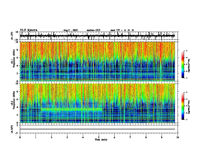Click the '-7' tick on ch.2 color bar
The image size is (200, 154).
click(x=186, y=120)
